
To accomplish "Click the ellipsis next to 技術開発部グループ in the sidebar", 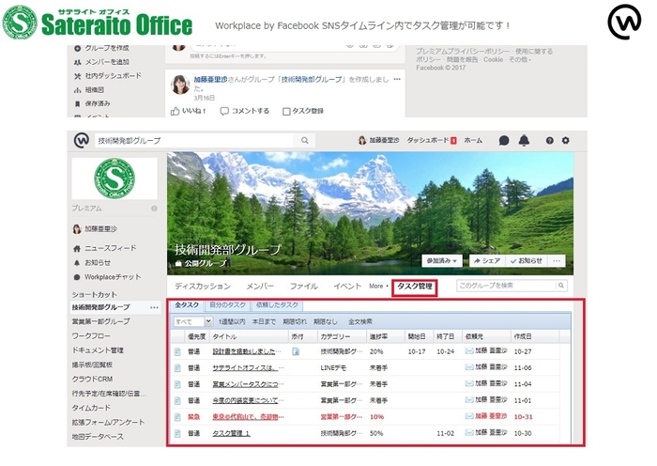I will (154, 307).
